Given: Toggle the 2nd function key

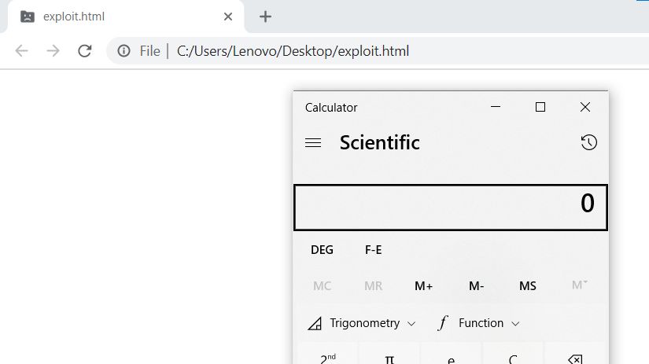Looking at the screenshot, I should pos(327,356).
